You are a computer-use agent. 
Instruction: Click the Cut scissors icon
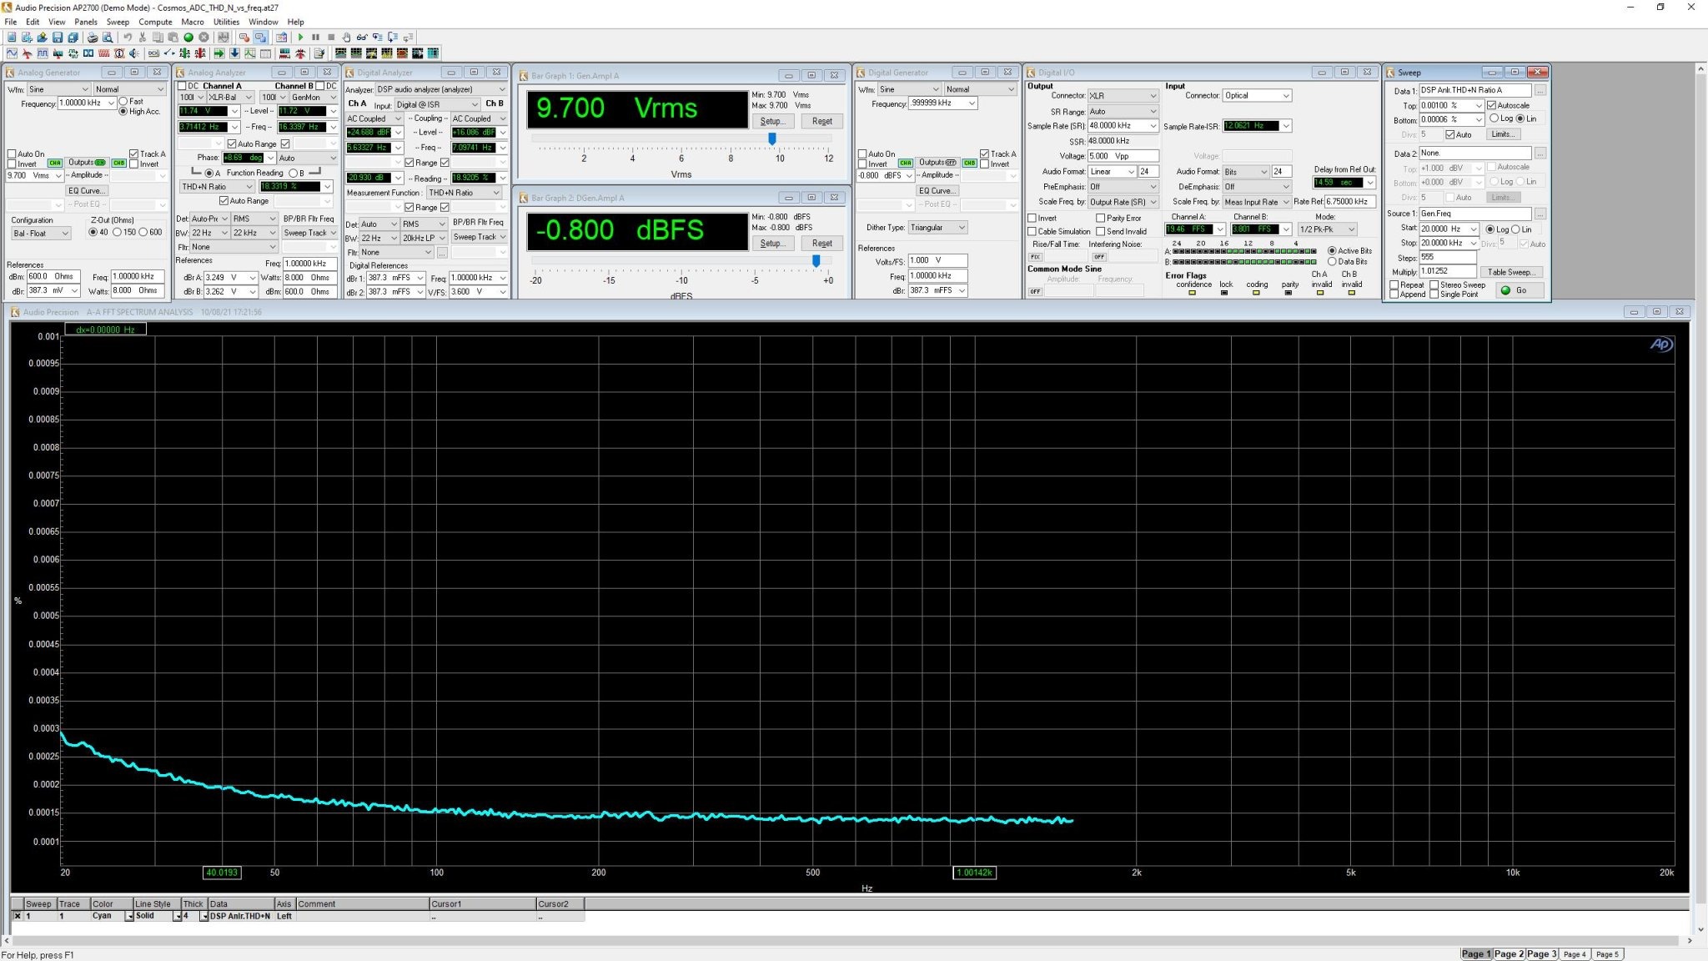pos(143,37)
